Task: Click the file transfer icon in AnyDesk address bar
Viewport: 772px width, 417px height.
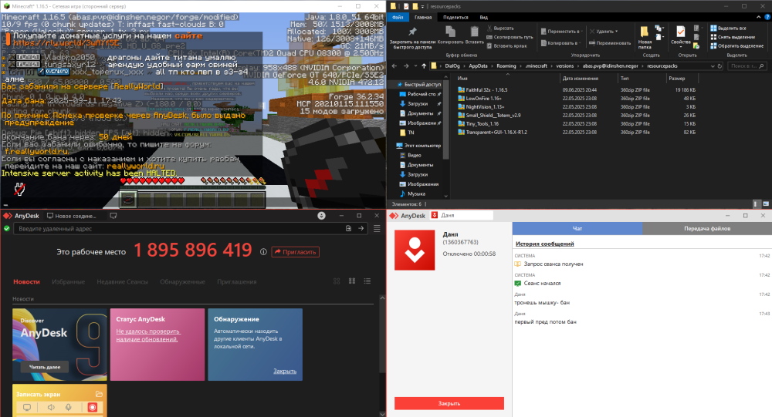Action: (x=349, y=228)
